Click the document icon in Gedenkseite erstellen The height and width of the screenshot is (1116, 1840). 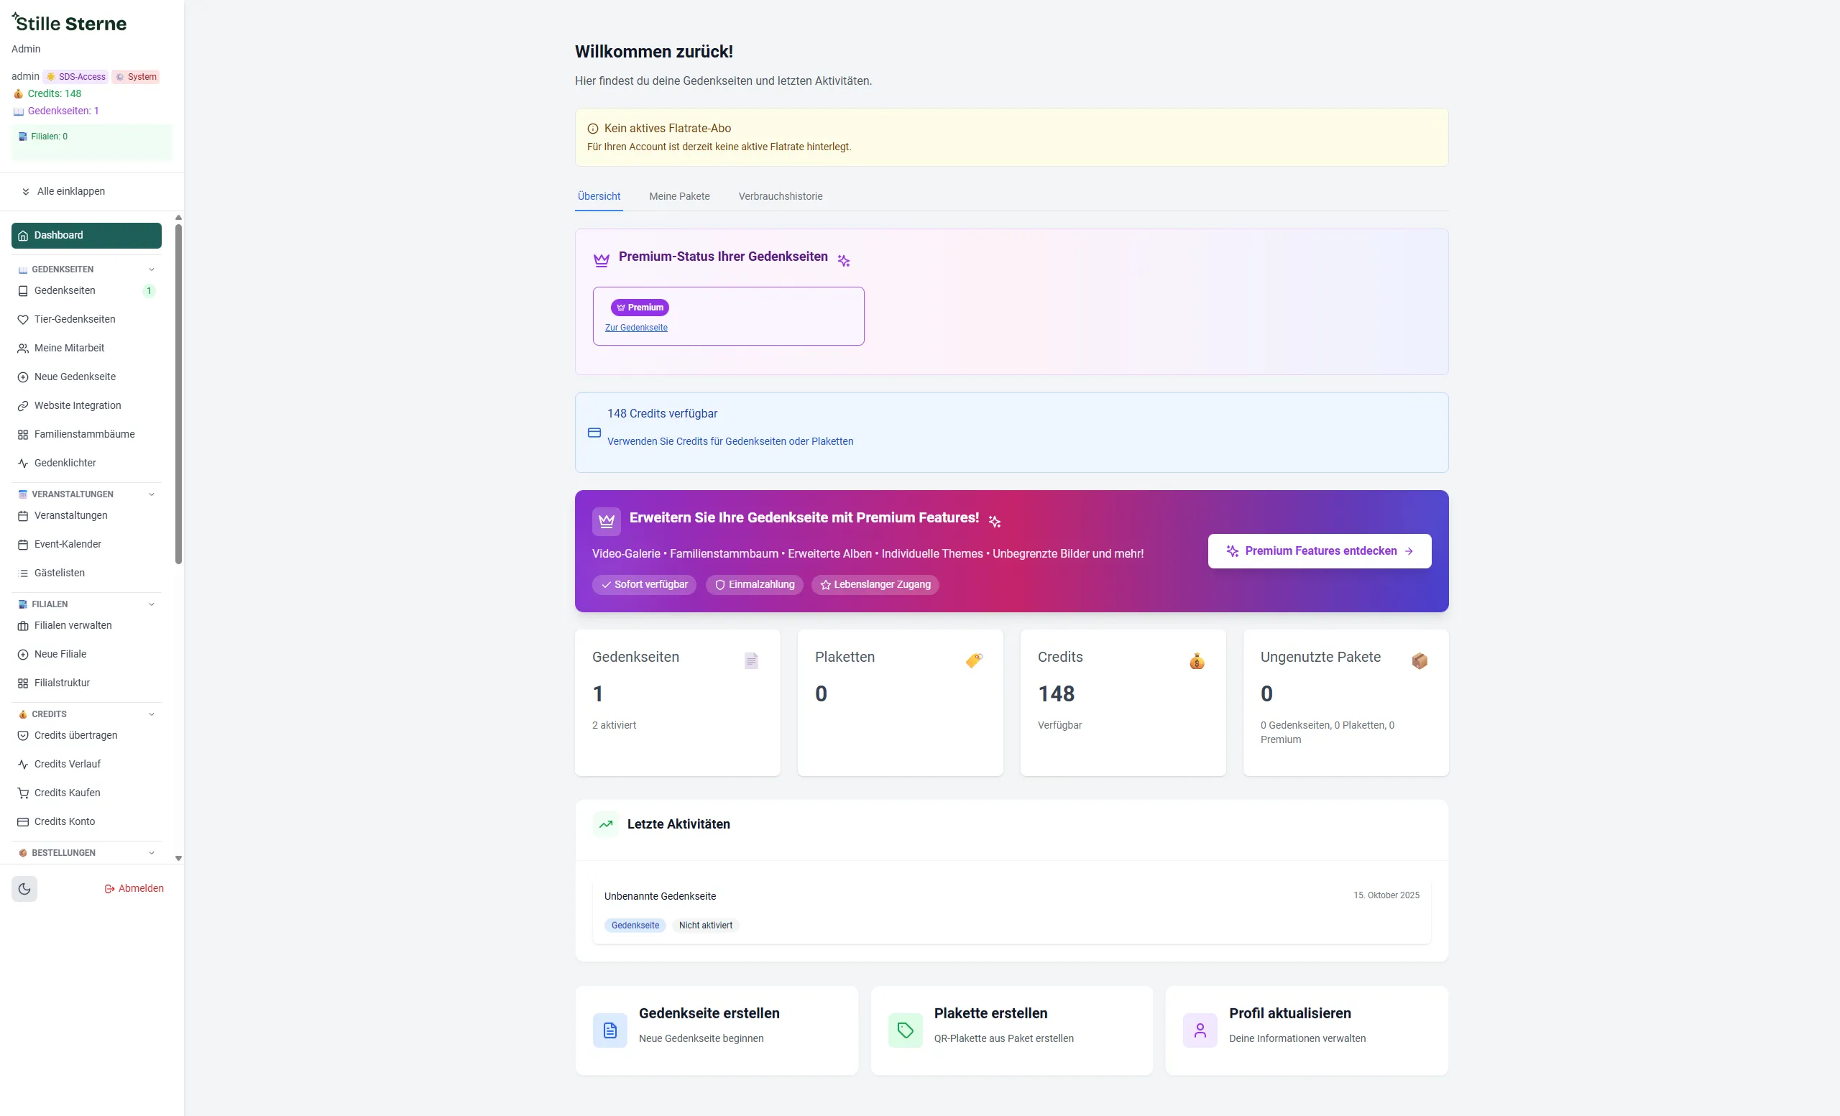609,1030
